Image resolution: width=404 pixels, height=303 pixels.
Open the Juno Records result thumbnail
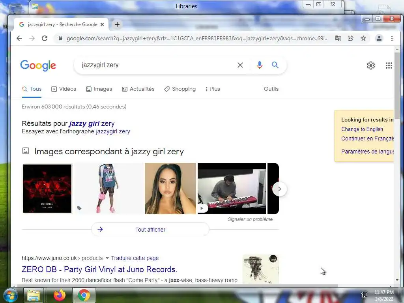pyautogui.click(x=260, y=269)
